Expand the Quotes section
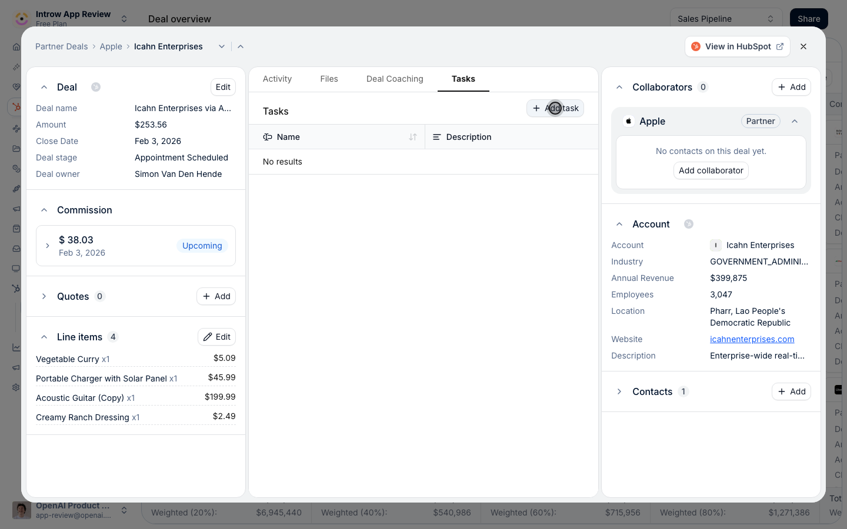847x529 pixels. tap(44, 296)
